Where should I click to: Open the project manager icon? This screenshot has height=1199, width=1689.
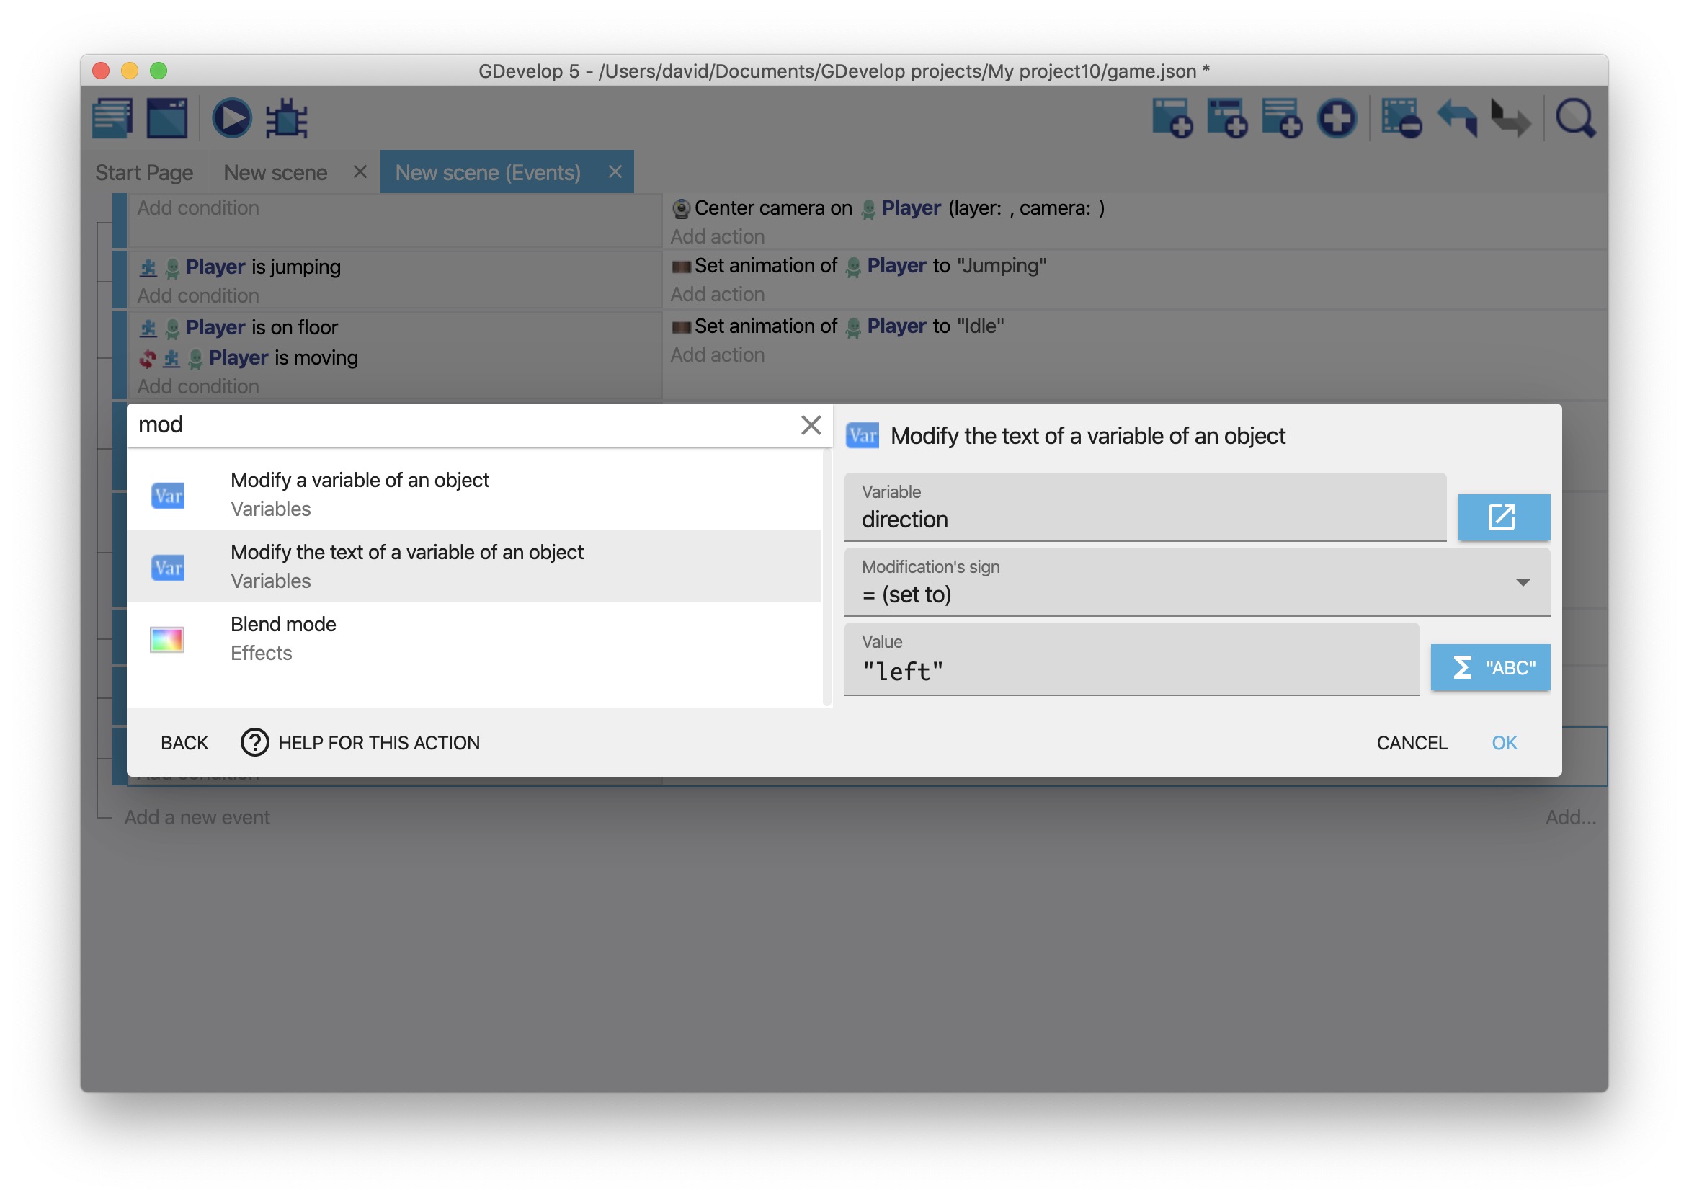click(x=112, y=118)
